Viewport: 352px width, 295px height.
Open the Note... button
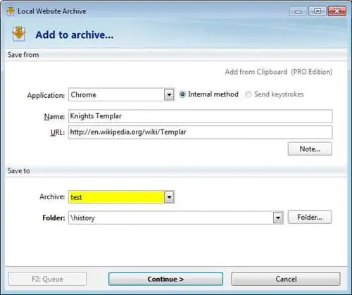tap(310, 149)
